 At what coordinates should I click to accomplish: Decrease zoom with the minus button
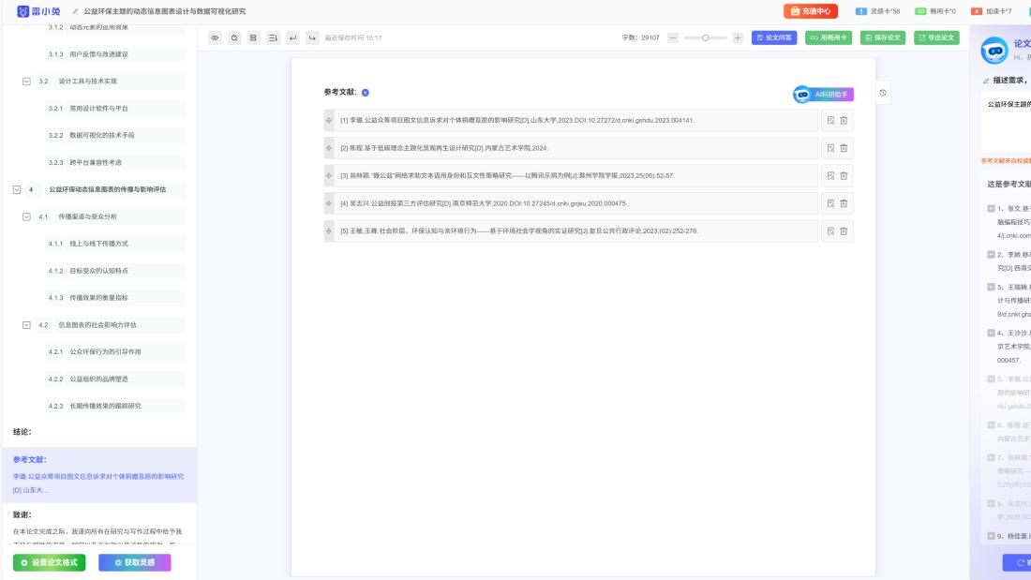[x=673, y=38]
